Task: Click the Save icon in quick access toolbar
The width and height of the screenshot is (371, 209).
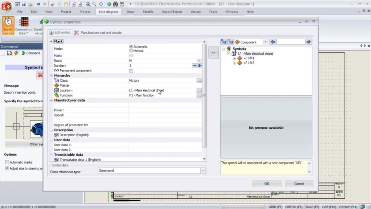Action: pos(24,4)
